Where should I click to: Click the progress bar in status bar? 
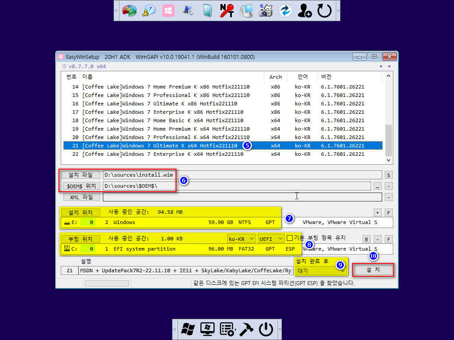(107, 283)
